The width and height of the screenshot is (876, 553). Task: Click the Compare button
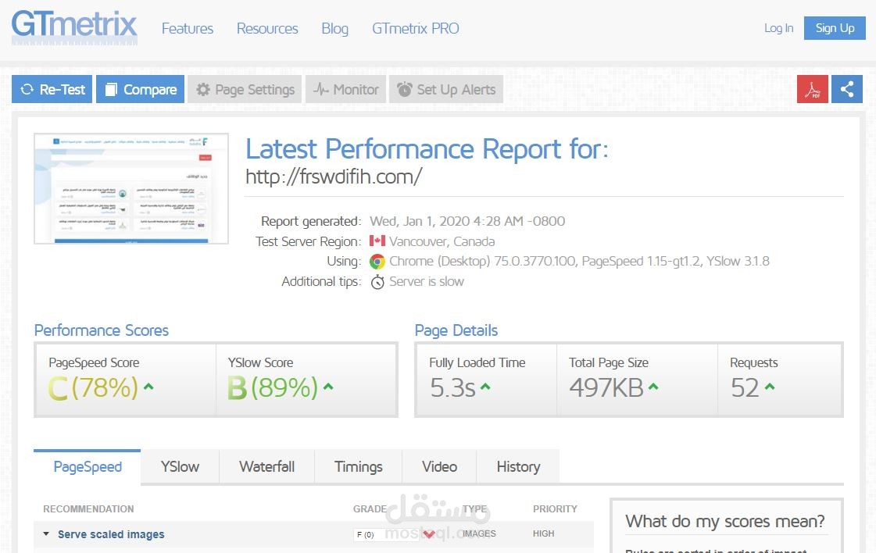(140, 89)
